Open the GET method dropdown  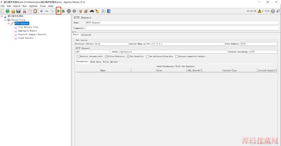(93, 52)
